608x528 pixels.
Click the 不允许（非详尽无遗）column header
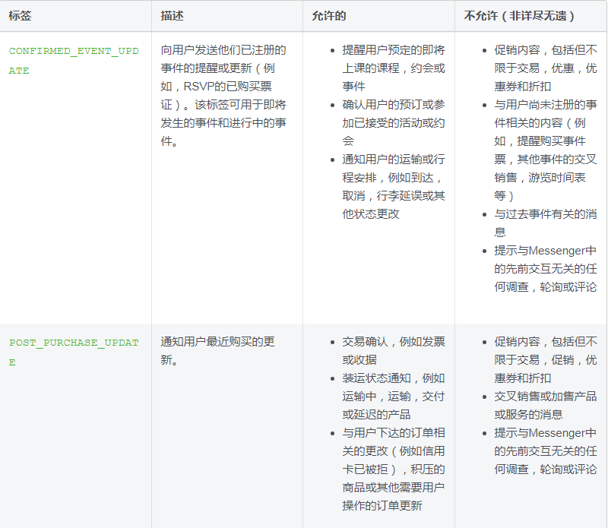pyautogui.click(x=519, y=16)
